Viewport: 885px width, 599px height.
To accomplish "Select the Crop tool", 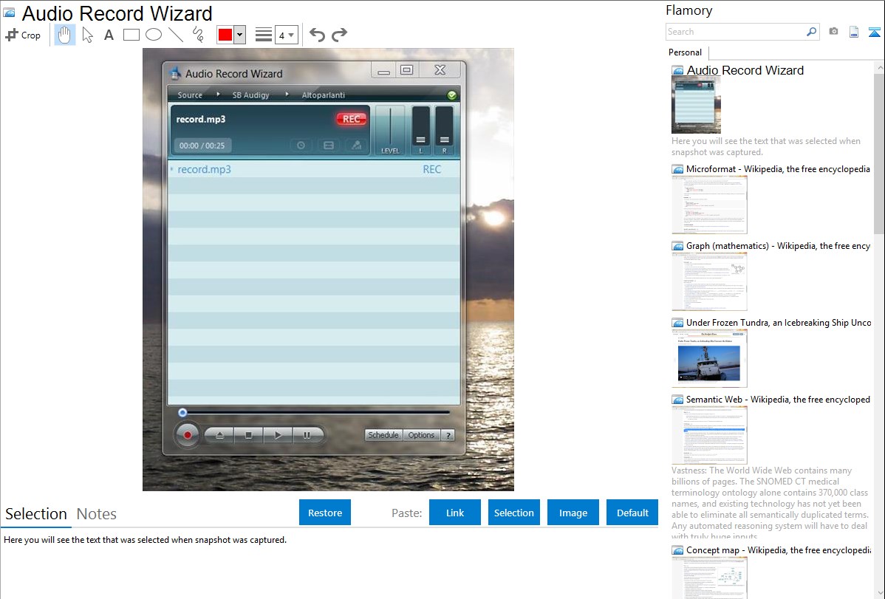I will [x=23, y=35].
